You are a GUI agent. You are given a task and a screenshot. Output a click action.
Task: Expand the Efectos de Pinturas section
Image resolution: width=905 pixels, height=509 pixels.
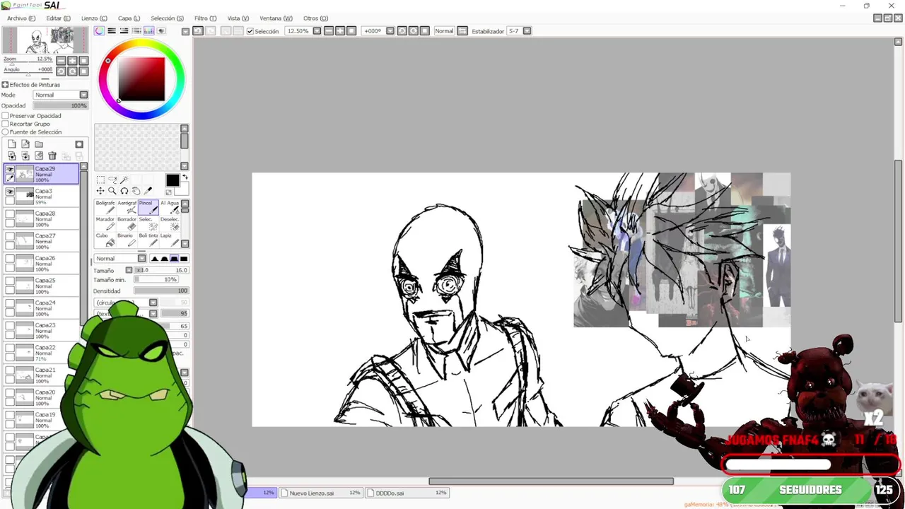tap(5, 85)
